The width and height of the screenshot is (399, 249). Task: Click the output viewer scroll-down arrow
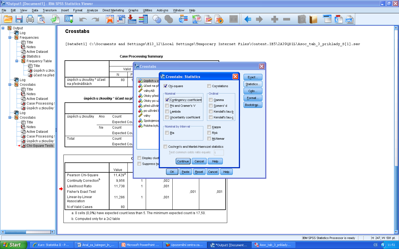pos(396,232)
